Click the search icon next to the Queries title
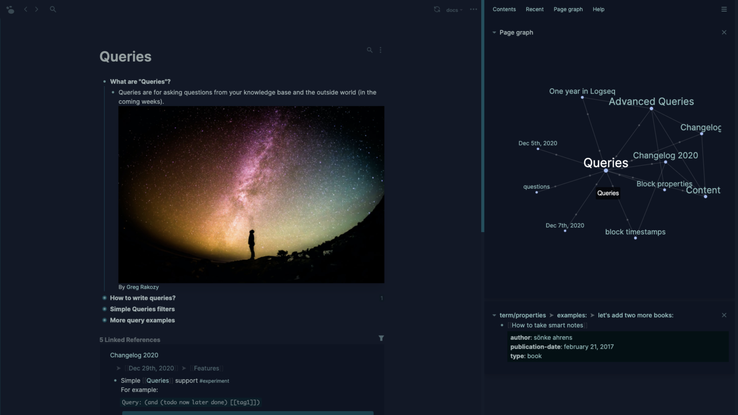Viewport: 738px width, 415px height. click(369, 49)
